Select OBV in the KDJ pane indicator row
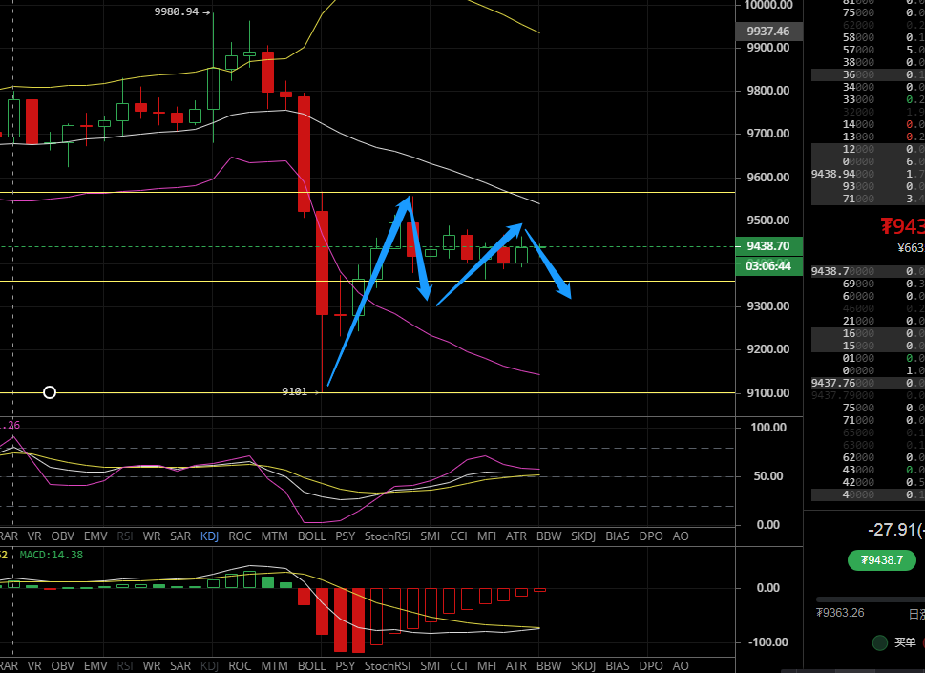 click(x=63, y=536)
